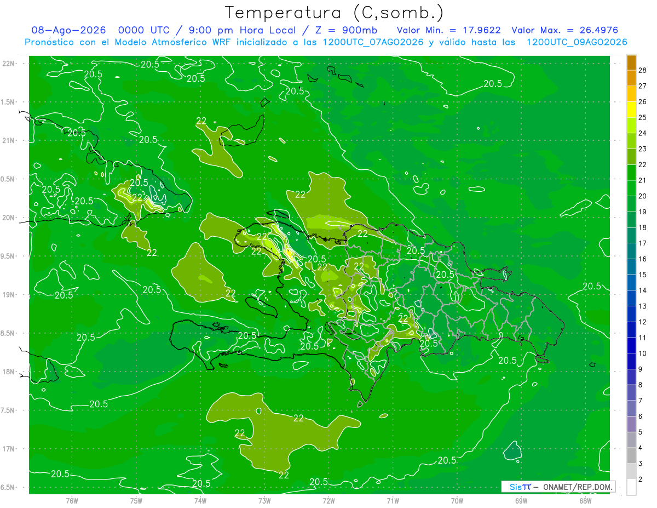This screenshot has width=657, height=508.
Task: Click the "70W" longitude axis label
Action: point(457,500)
